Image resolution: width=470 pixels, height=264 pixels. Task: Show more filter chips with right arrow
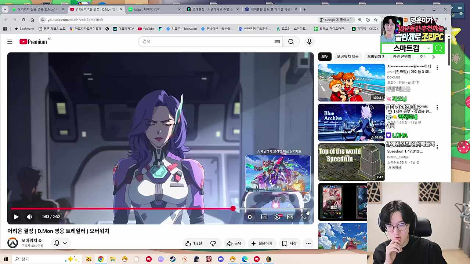pyautogui.click(x=433, y=57)
